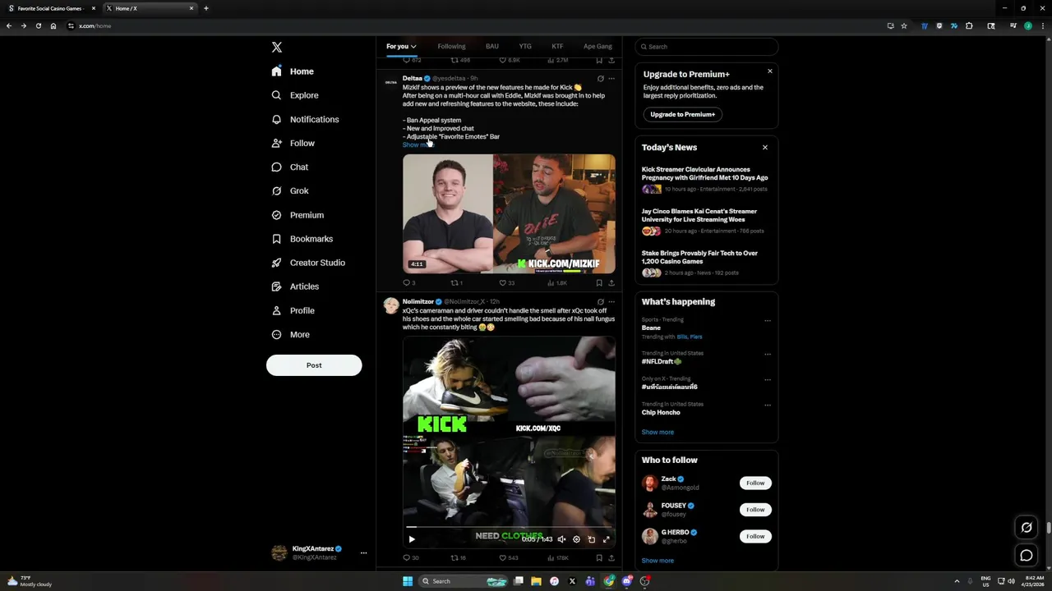Switch to the BAU tab
This screenshot has height=591, width=1052.
492,47
